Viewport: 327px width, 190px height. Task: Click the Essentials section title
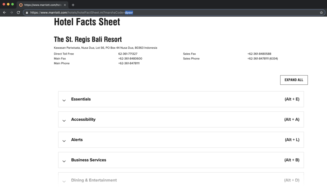[81, 99]
